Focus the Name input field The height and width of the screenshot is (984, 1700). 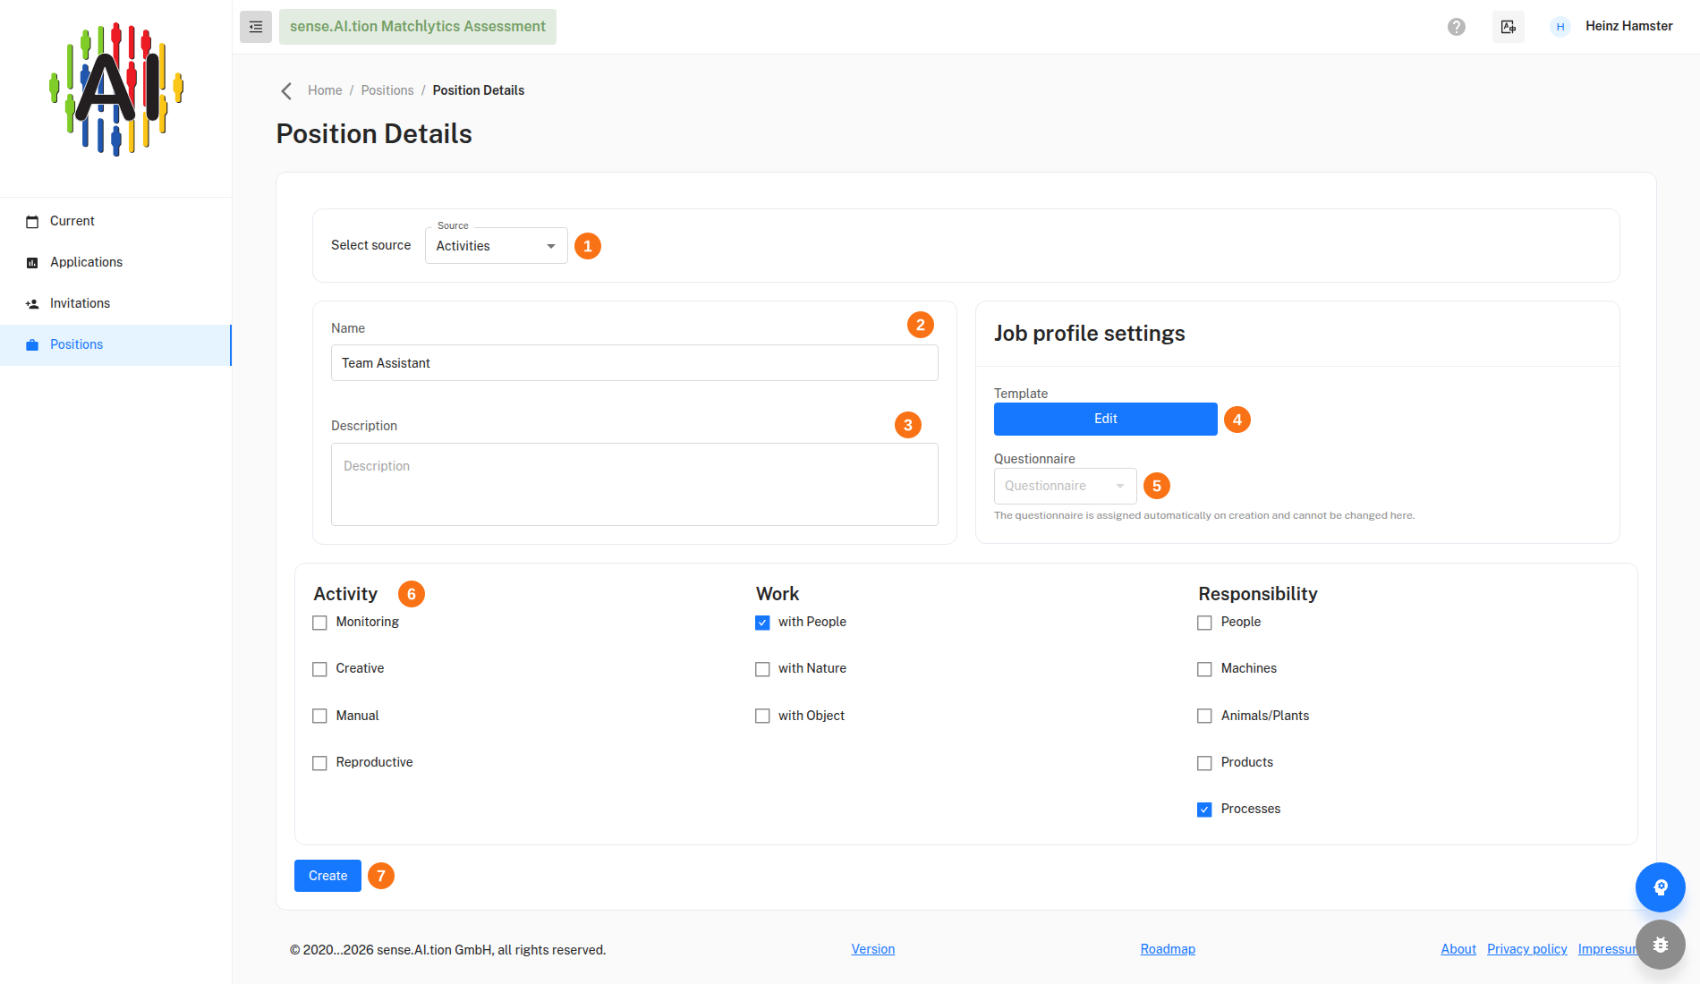tap(634, 363)
